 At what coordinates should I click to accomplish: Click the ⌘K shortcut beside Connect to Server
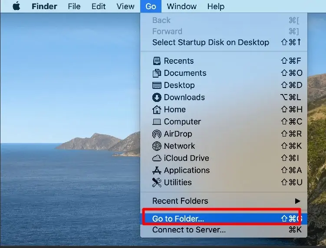point(295,230)
